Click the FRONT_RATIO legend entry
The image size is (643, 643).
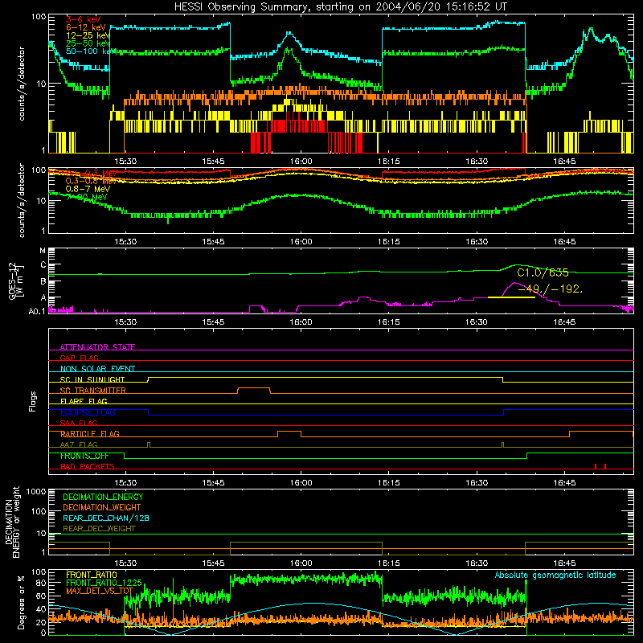point(92,575)
